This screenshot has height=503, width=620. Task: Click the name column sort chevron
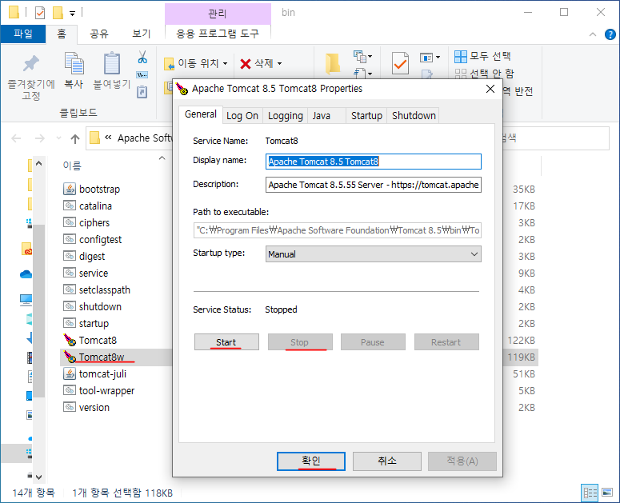pyautogui.click(x=162, y=158)
